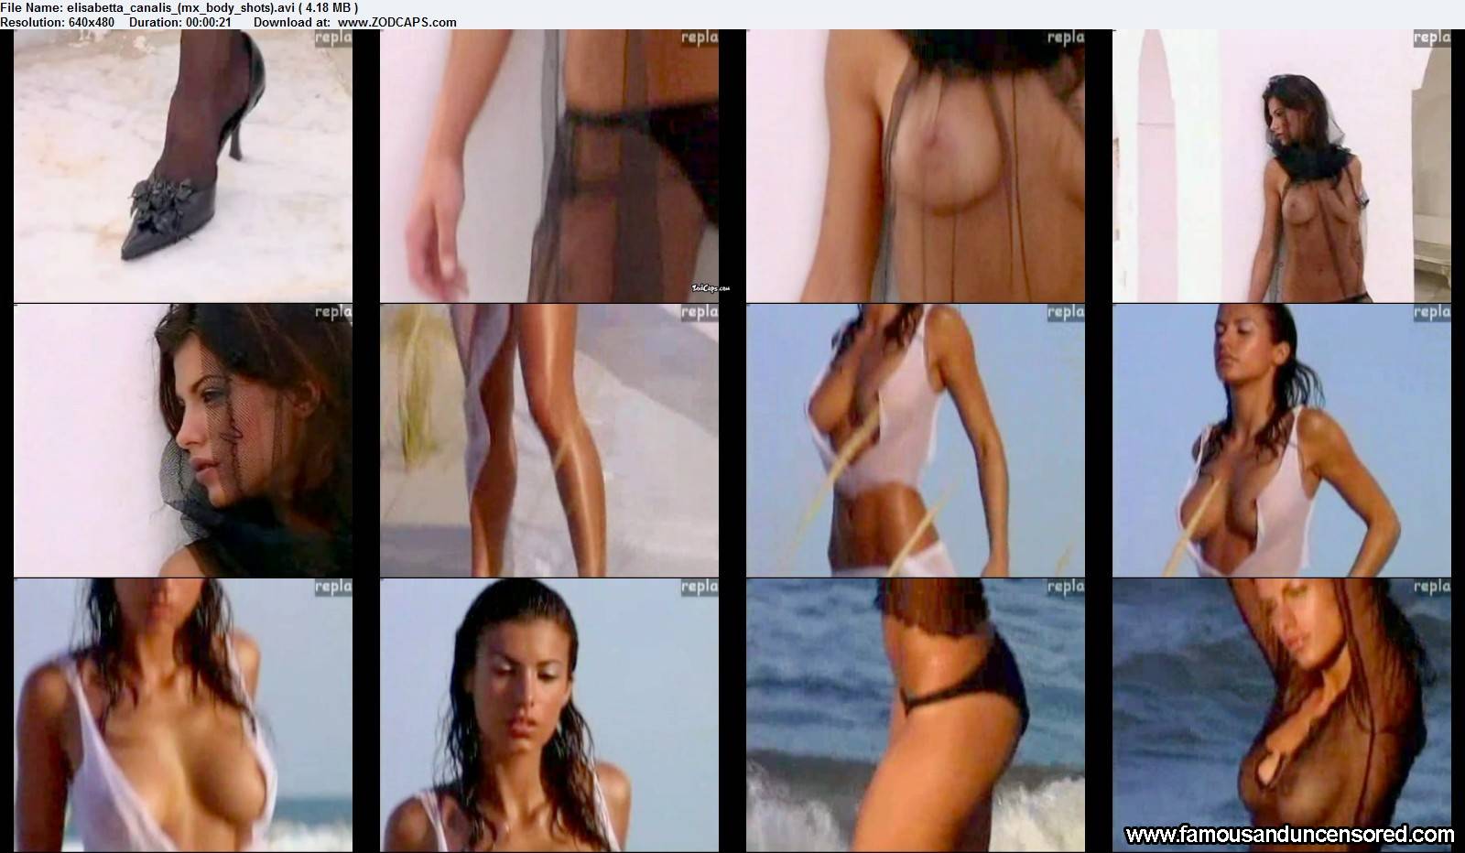This screenshot has width=1465, height=853.
Task: Click the famousanduncensored.com watermark link
Action: 1289,834
